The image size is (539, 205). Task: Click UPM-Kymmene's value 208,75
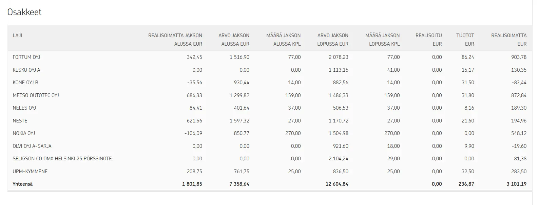194,172
